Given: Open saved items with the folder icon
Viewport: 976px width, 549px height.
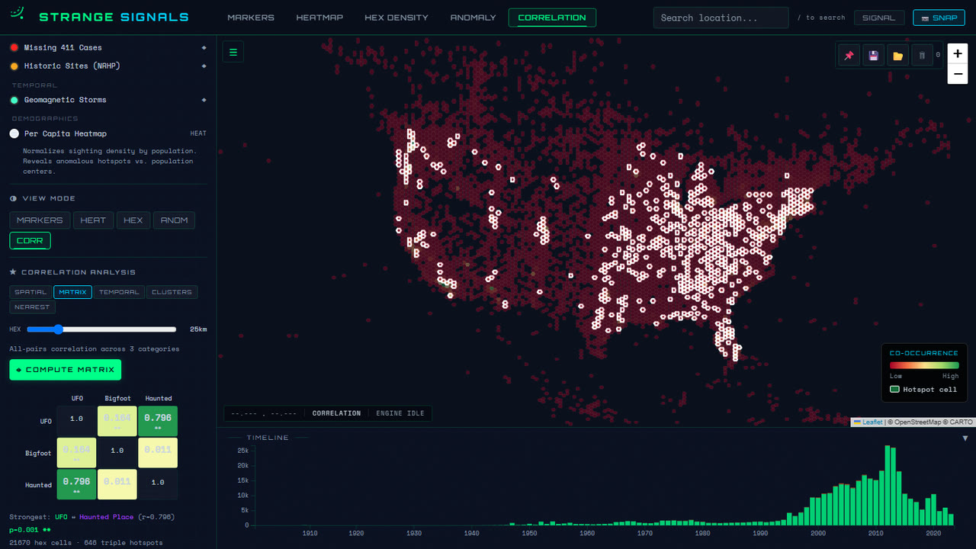Looking at the screenshot, I should coord(897,56).
